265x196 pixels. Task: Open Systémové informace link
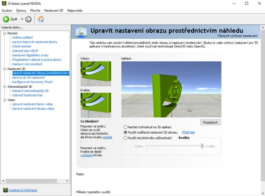tap(22, 190)
